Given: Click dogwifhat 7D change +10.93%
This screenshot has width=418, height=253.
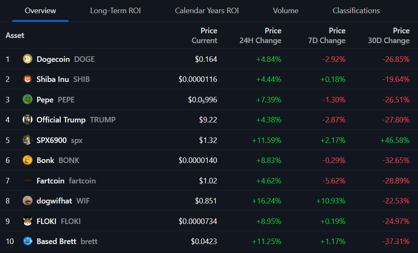Looking at the screenshot, I should [x=331, y=201].
